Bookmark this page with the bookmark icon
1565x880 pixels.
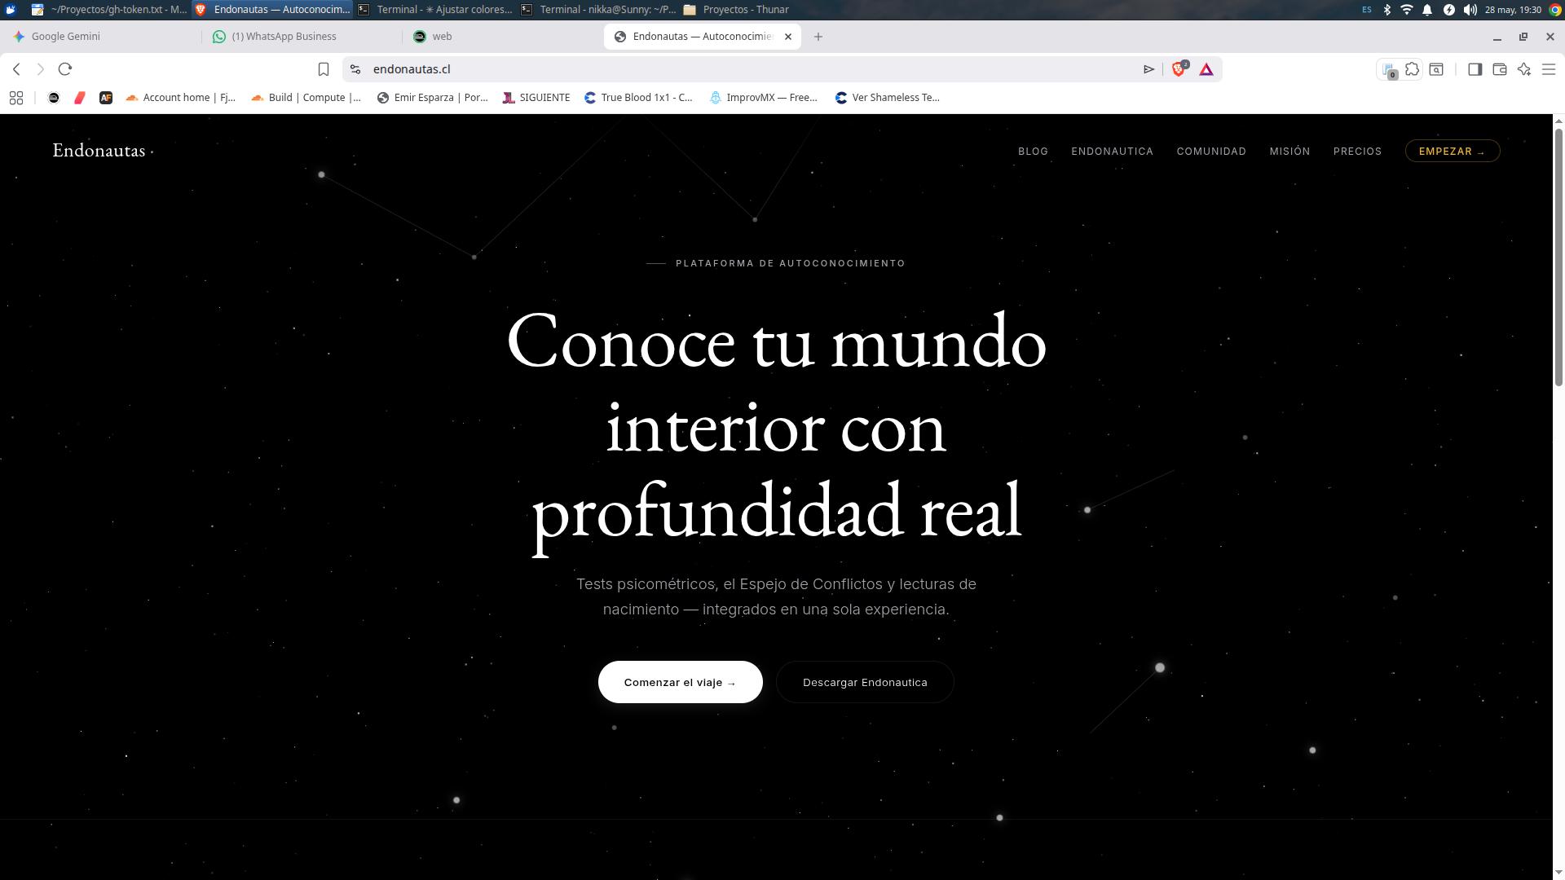coord(324,69)
